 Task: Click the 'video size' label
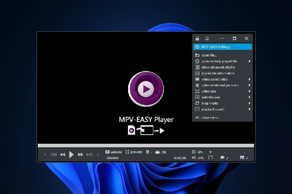click(x=209, y=91)
